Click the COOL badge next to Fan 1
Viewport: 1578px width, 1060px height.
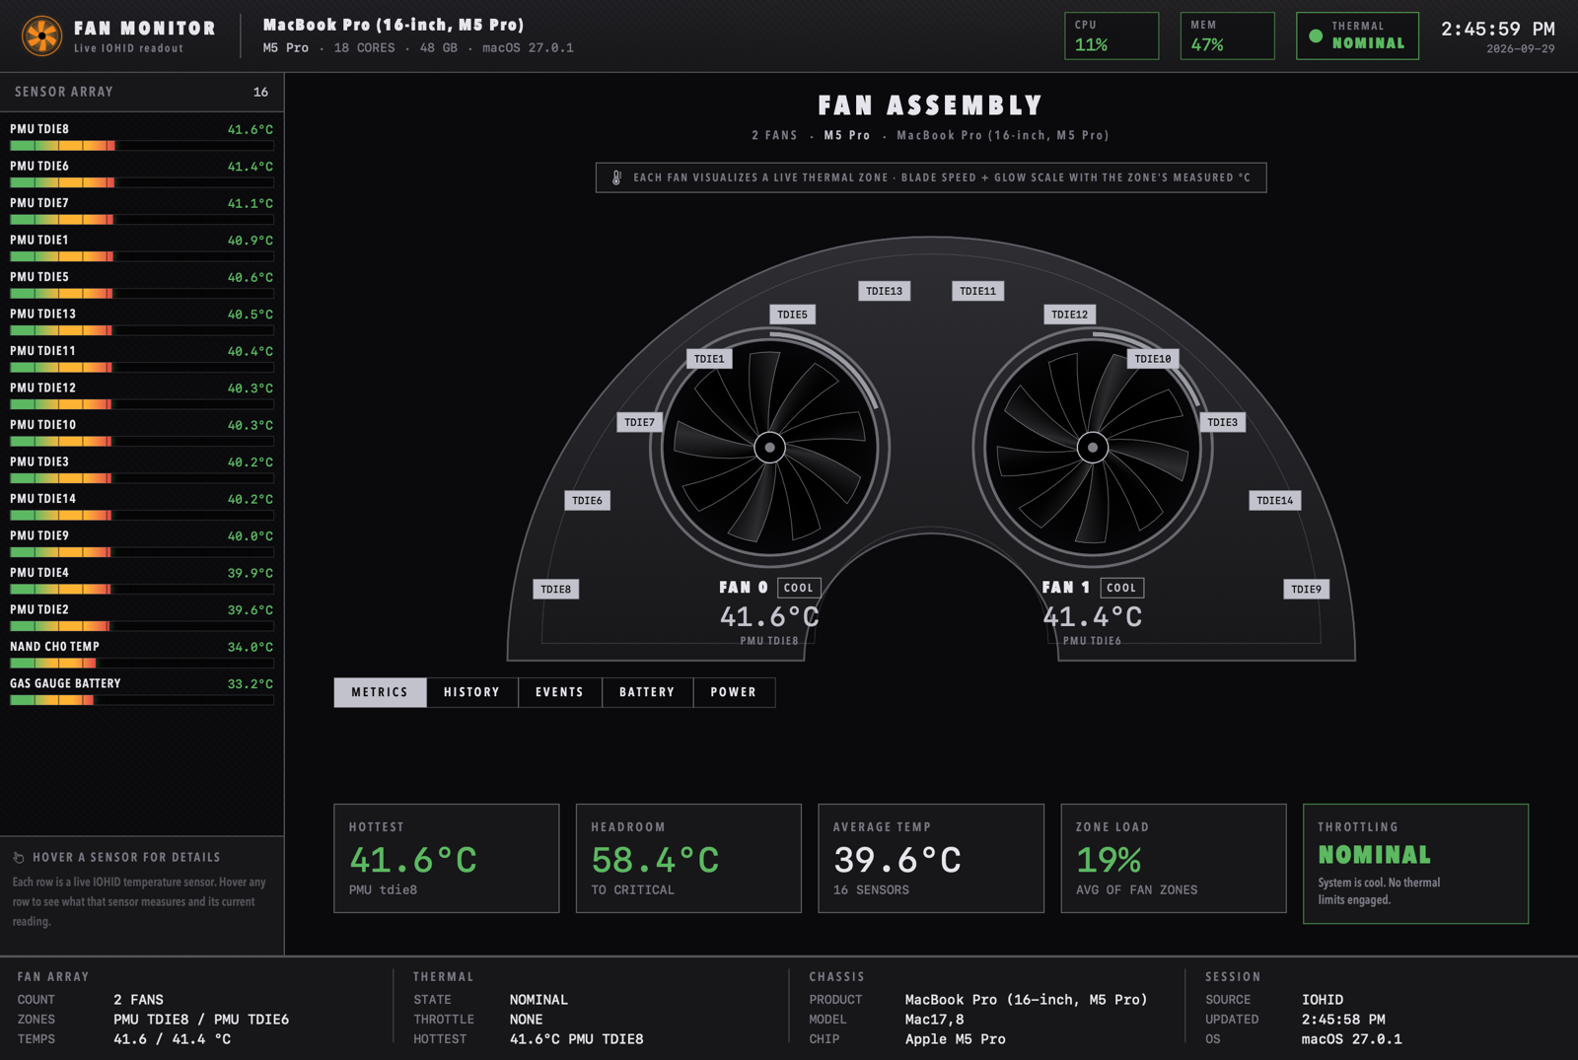(x=1121, y=588)
